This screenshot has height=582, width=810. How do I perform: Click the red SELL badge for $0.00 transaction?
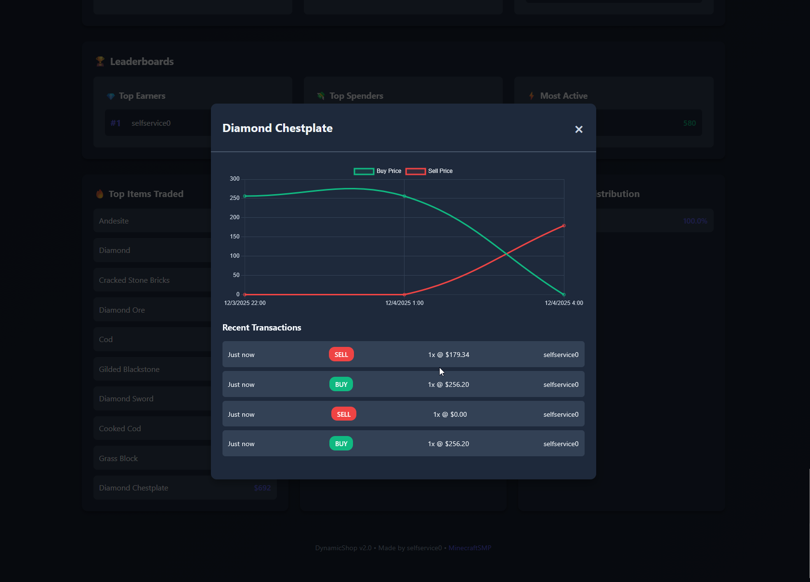click(x=343, y=414)
